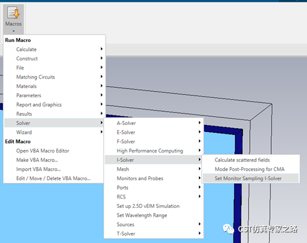The width and height of the screenshot is (307, 243).
Task: Select the I-Solver menu entry
Action: click(154, 159)
